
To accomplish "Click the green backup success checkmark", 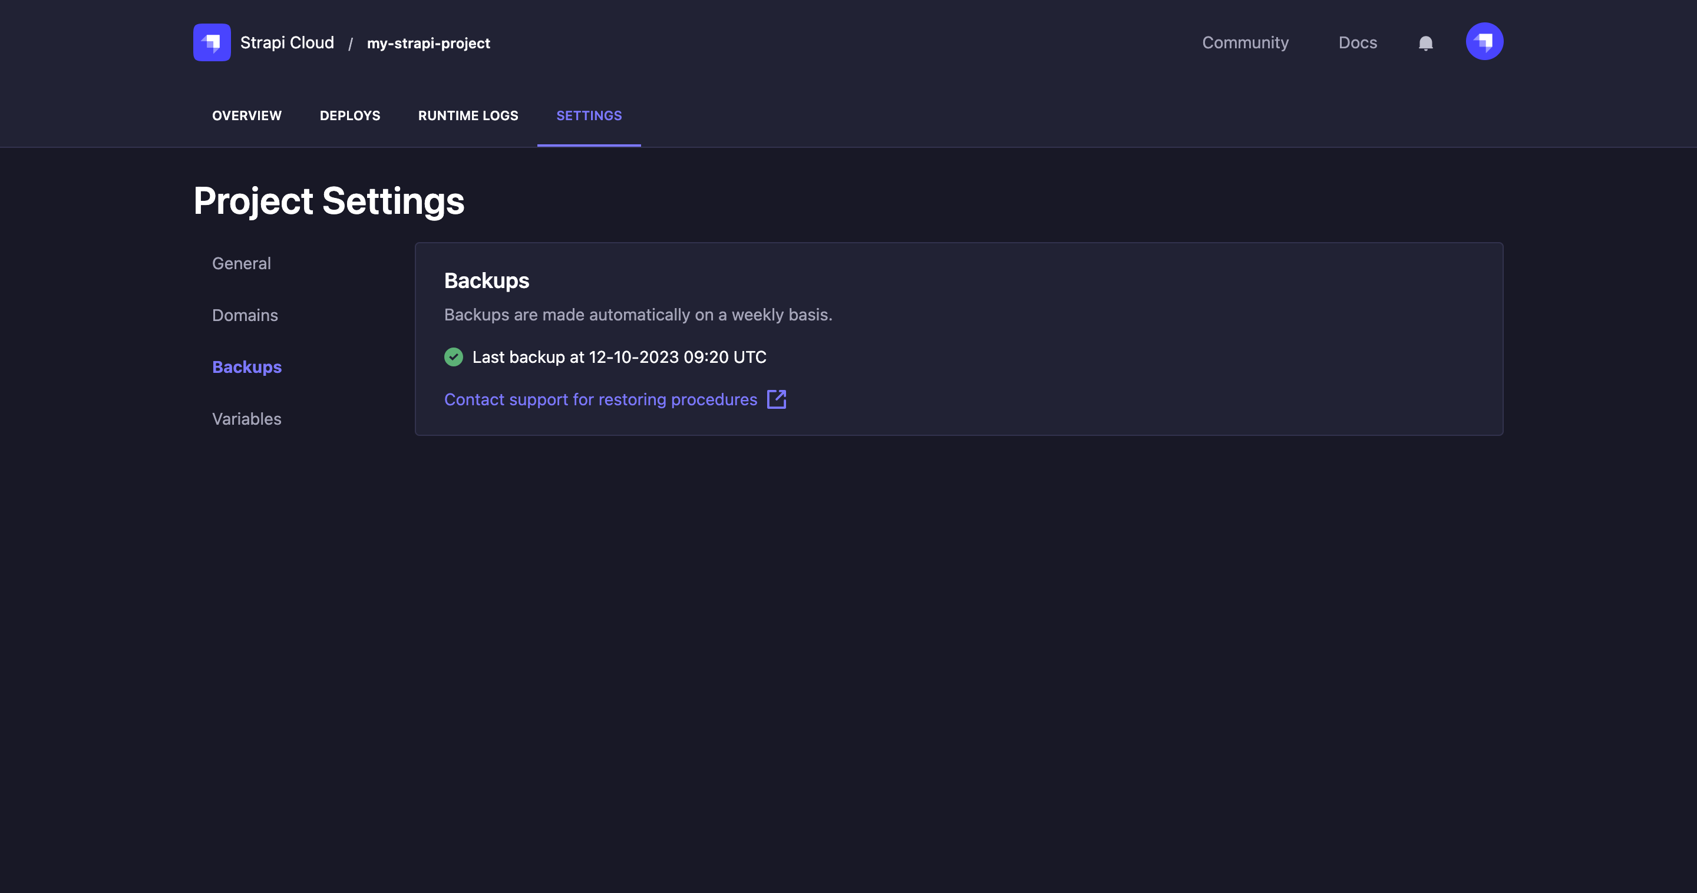I will click(x=453, y=357).
